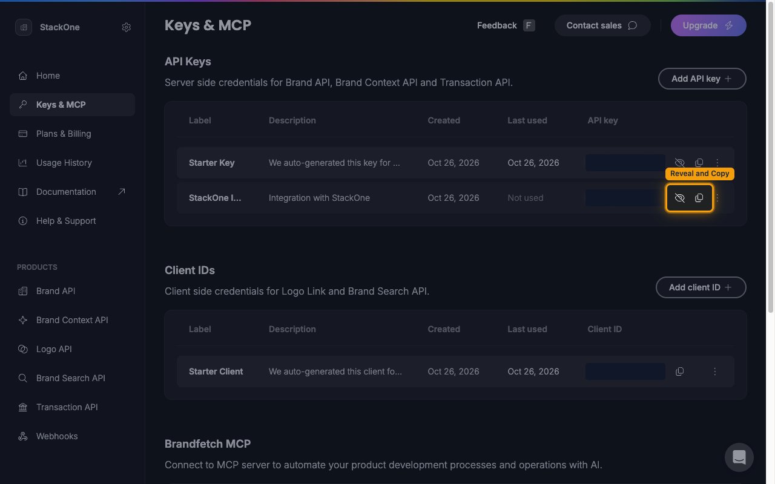Open Transaction API product page

(72, 407)
